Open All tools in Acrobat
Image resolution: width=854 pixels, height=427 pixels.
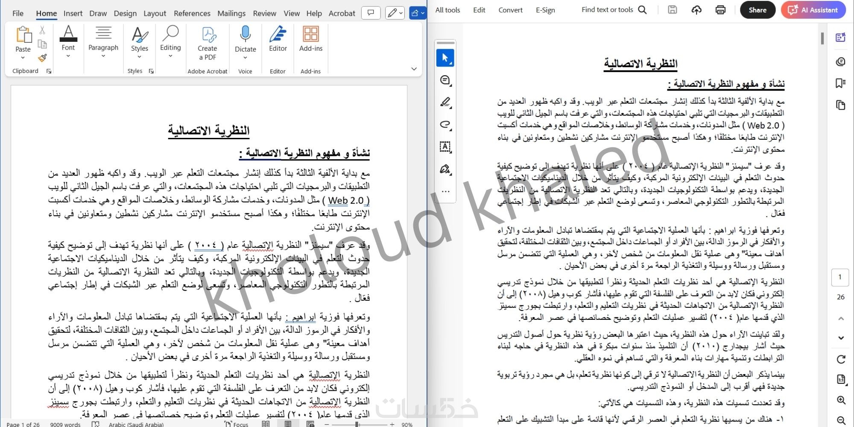448,10
